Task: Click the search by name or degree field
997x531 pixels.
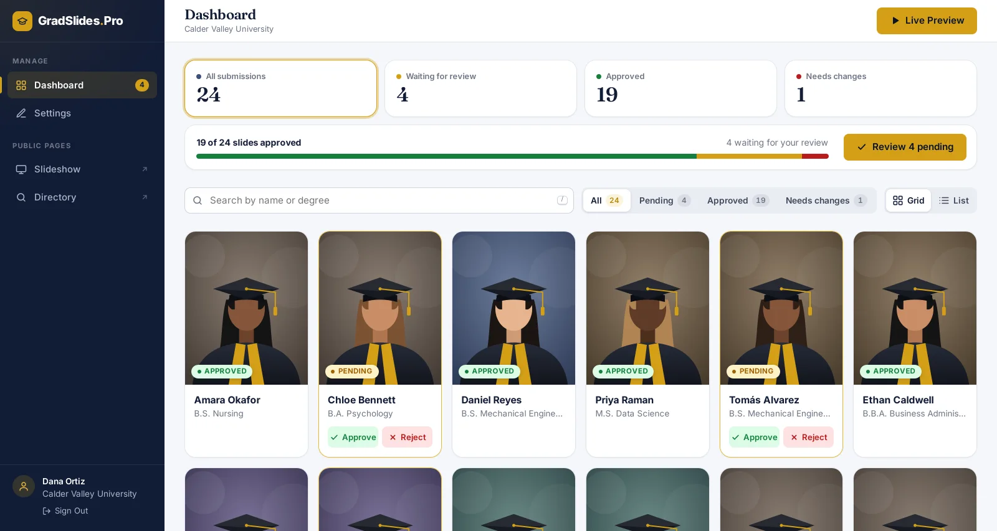Action: coord(379,200)
